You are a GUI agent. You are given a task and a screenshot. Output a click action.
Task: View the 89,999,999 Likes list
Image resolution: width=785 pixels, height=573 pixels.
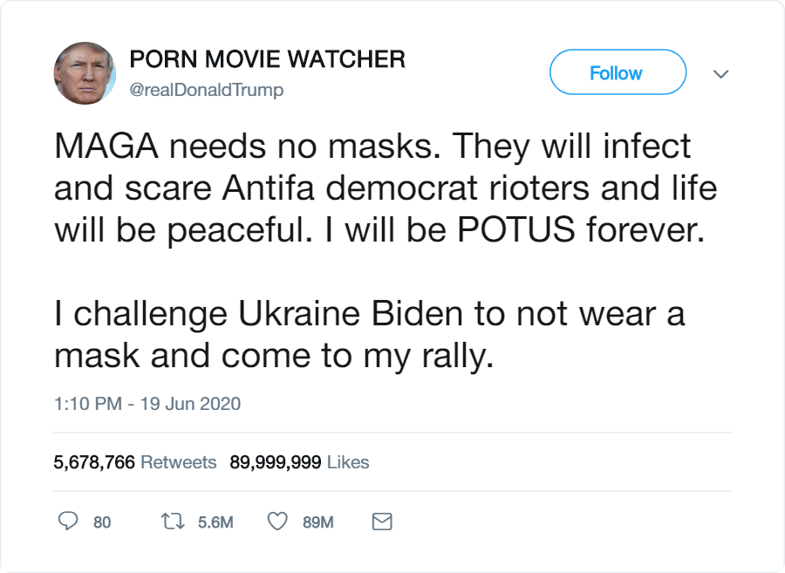(x=299, y=462)
